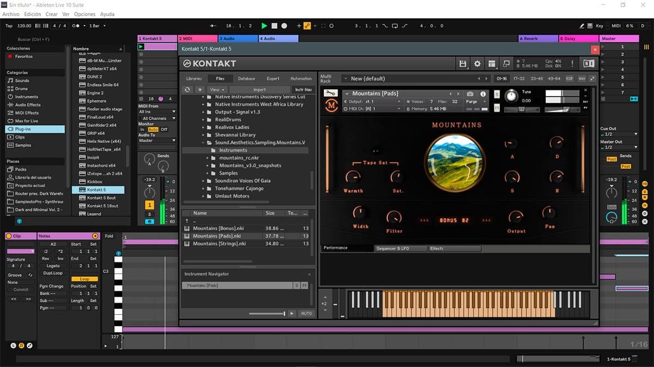Screen dimensions: 654x367
Task: Click the Rev button in Notes
Action: pyautogui.click(x=46, y=258)
